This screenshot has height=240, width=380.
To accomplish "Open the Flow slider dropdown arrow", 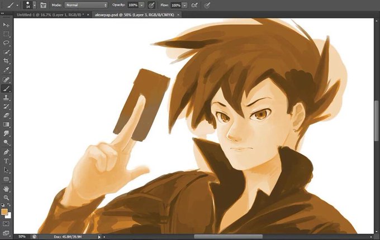I will tap(184, 5).
